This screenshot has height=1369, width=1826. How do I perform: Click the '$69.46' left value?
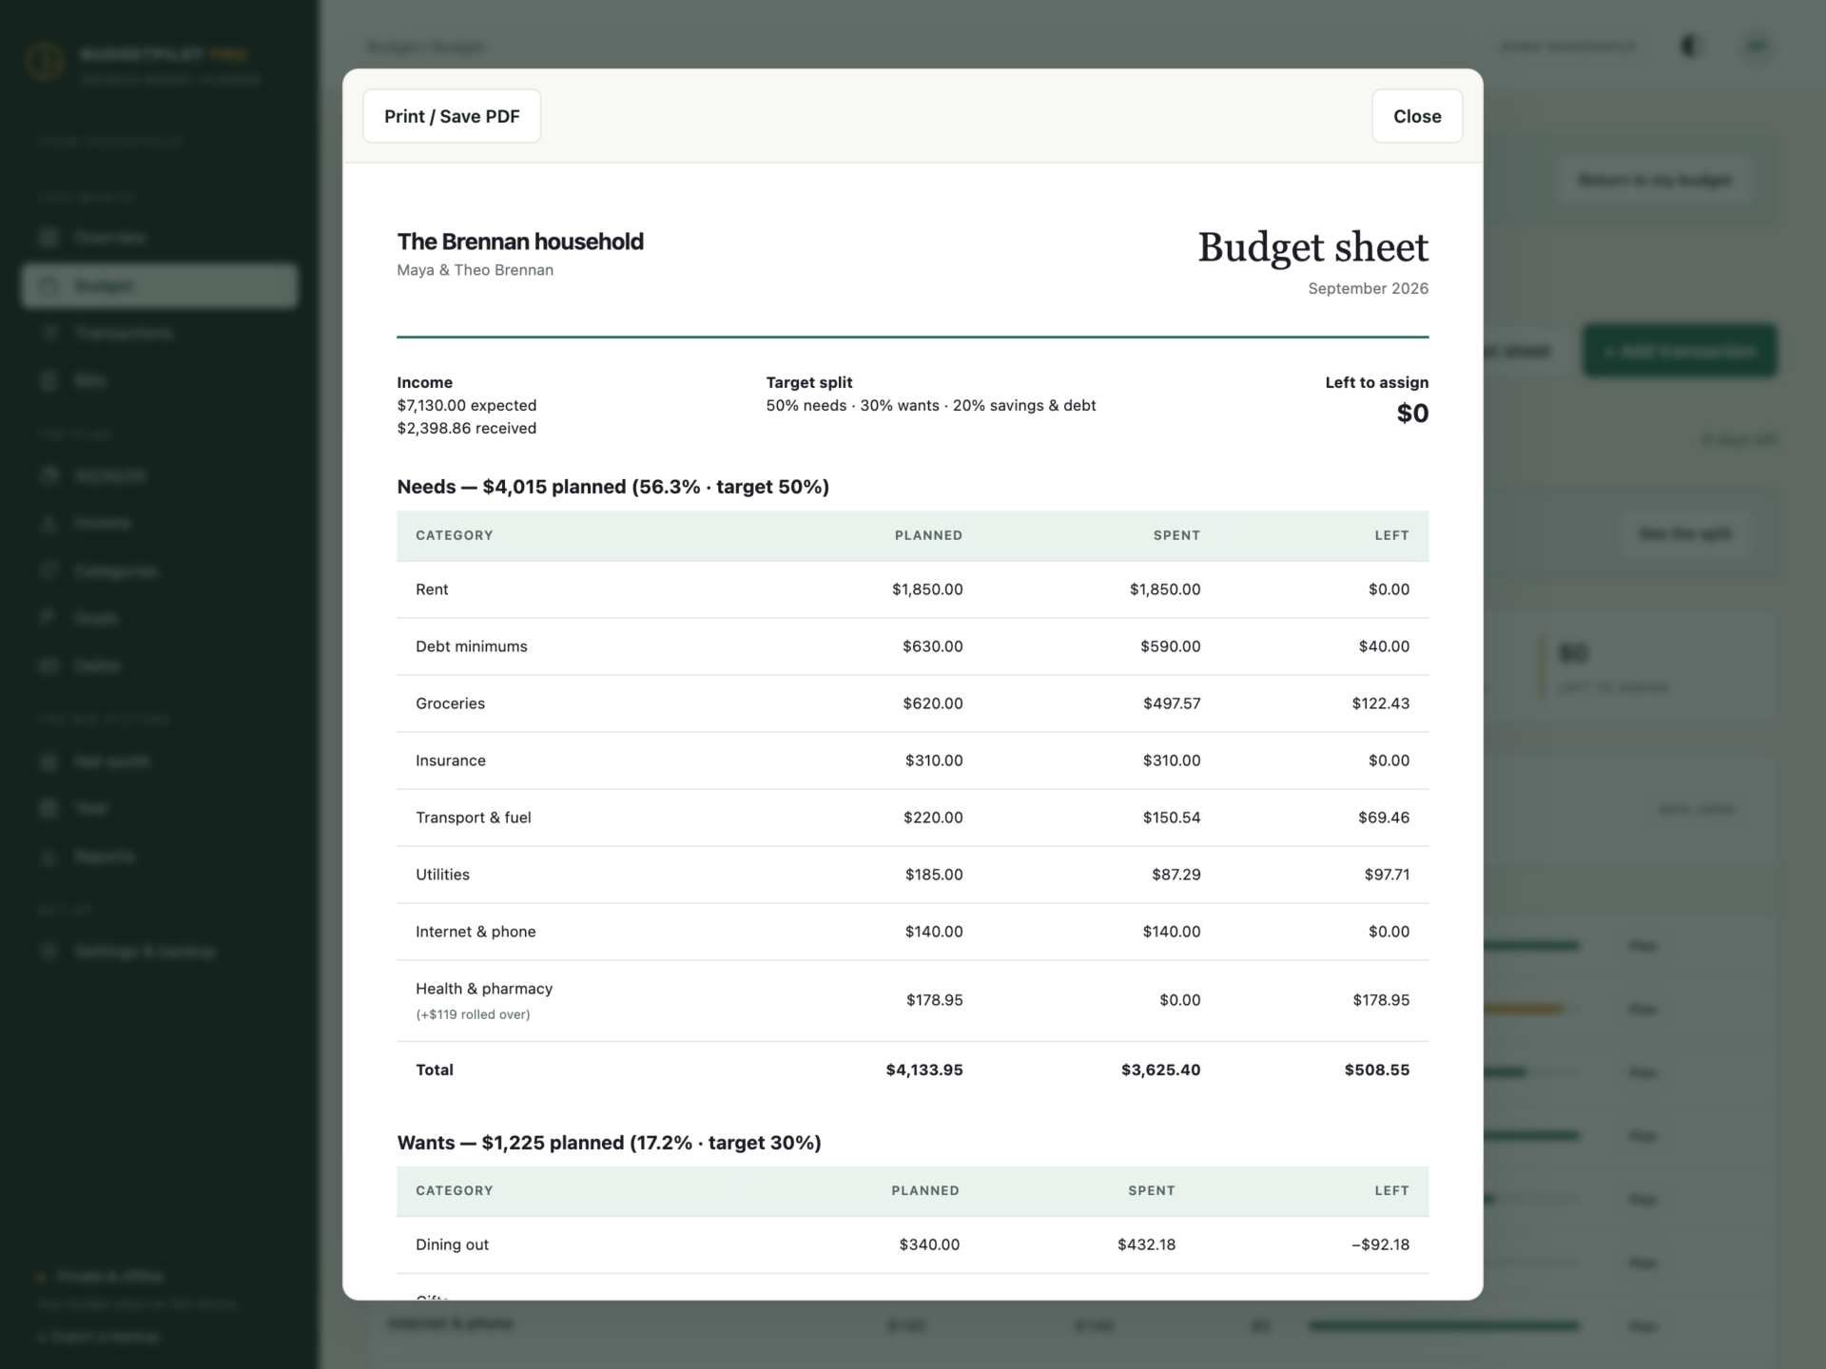pyautogui.click(x=1384, y=818)
